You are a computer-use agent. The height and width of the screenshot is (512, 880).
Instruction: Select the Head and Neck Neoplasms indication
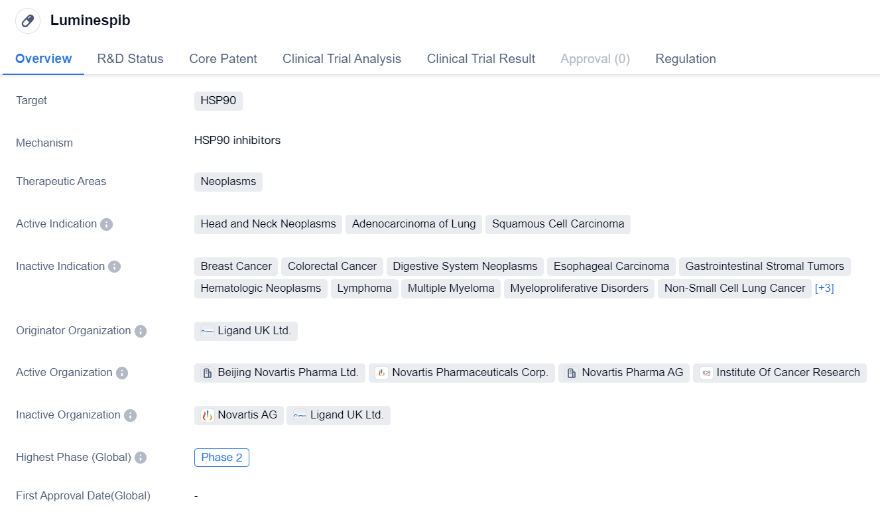pyautogui.click(x=268, y=224)
